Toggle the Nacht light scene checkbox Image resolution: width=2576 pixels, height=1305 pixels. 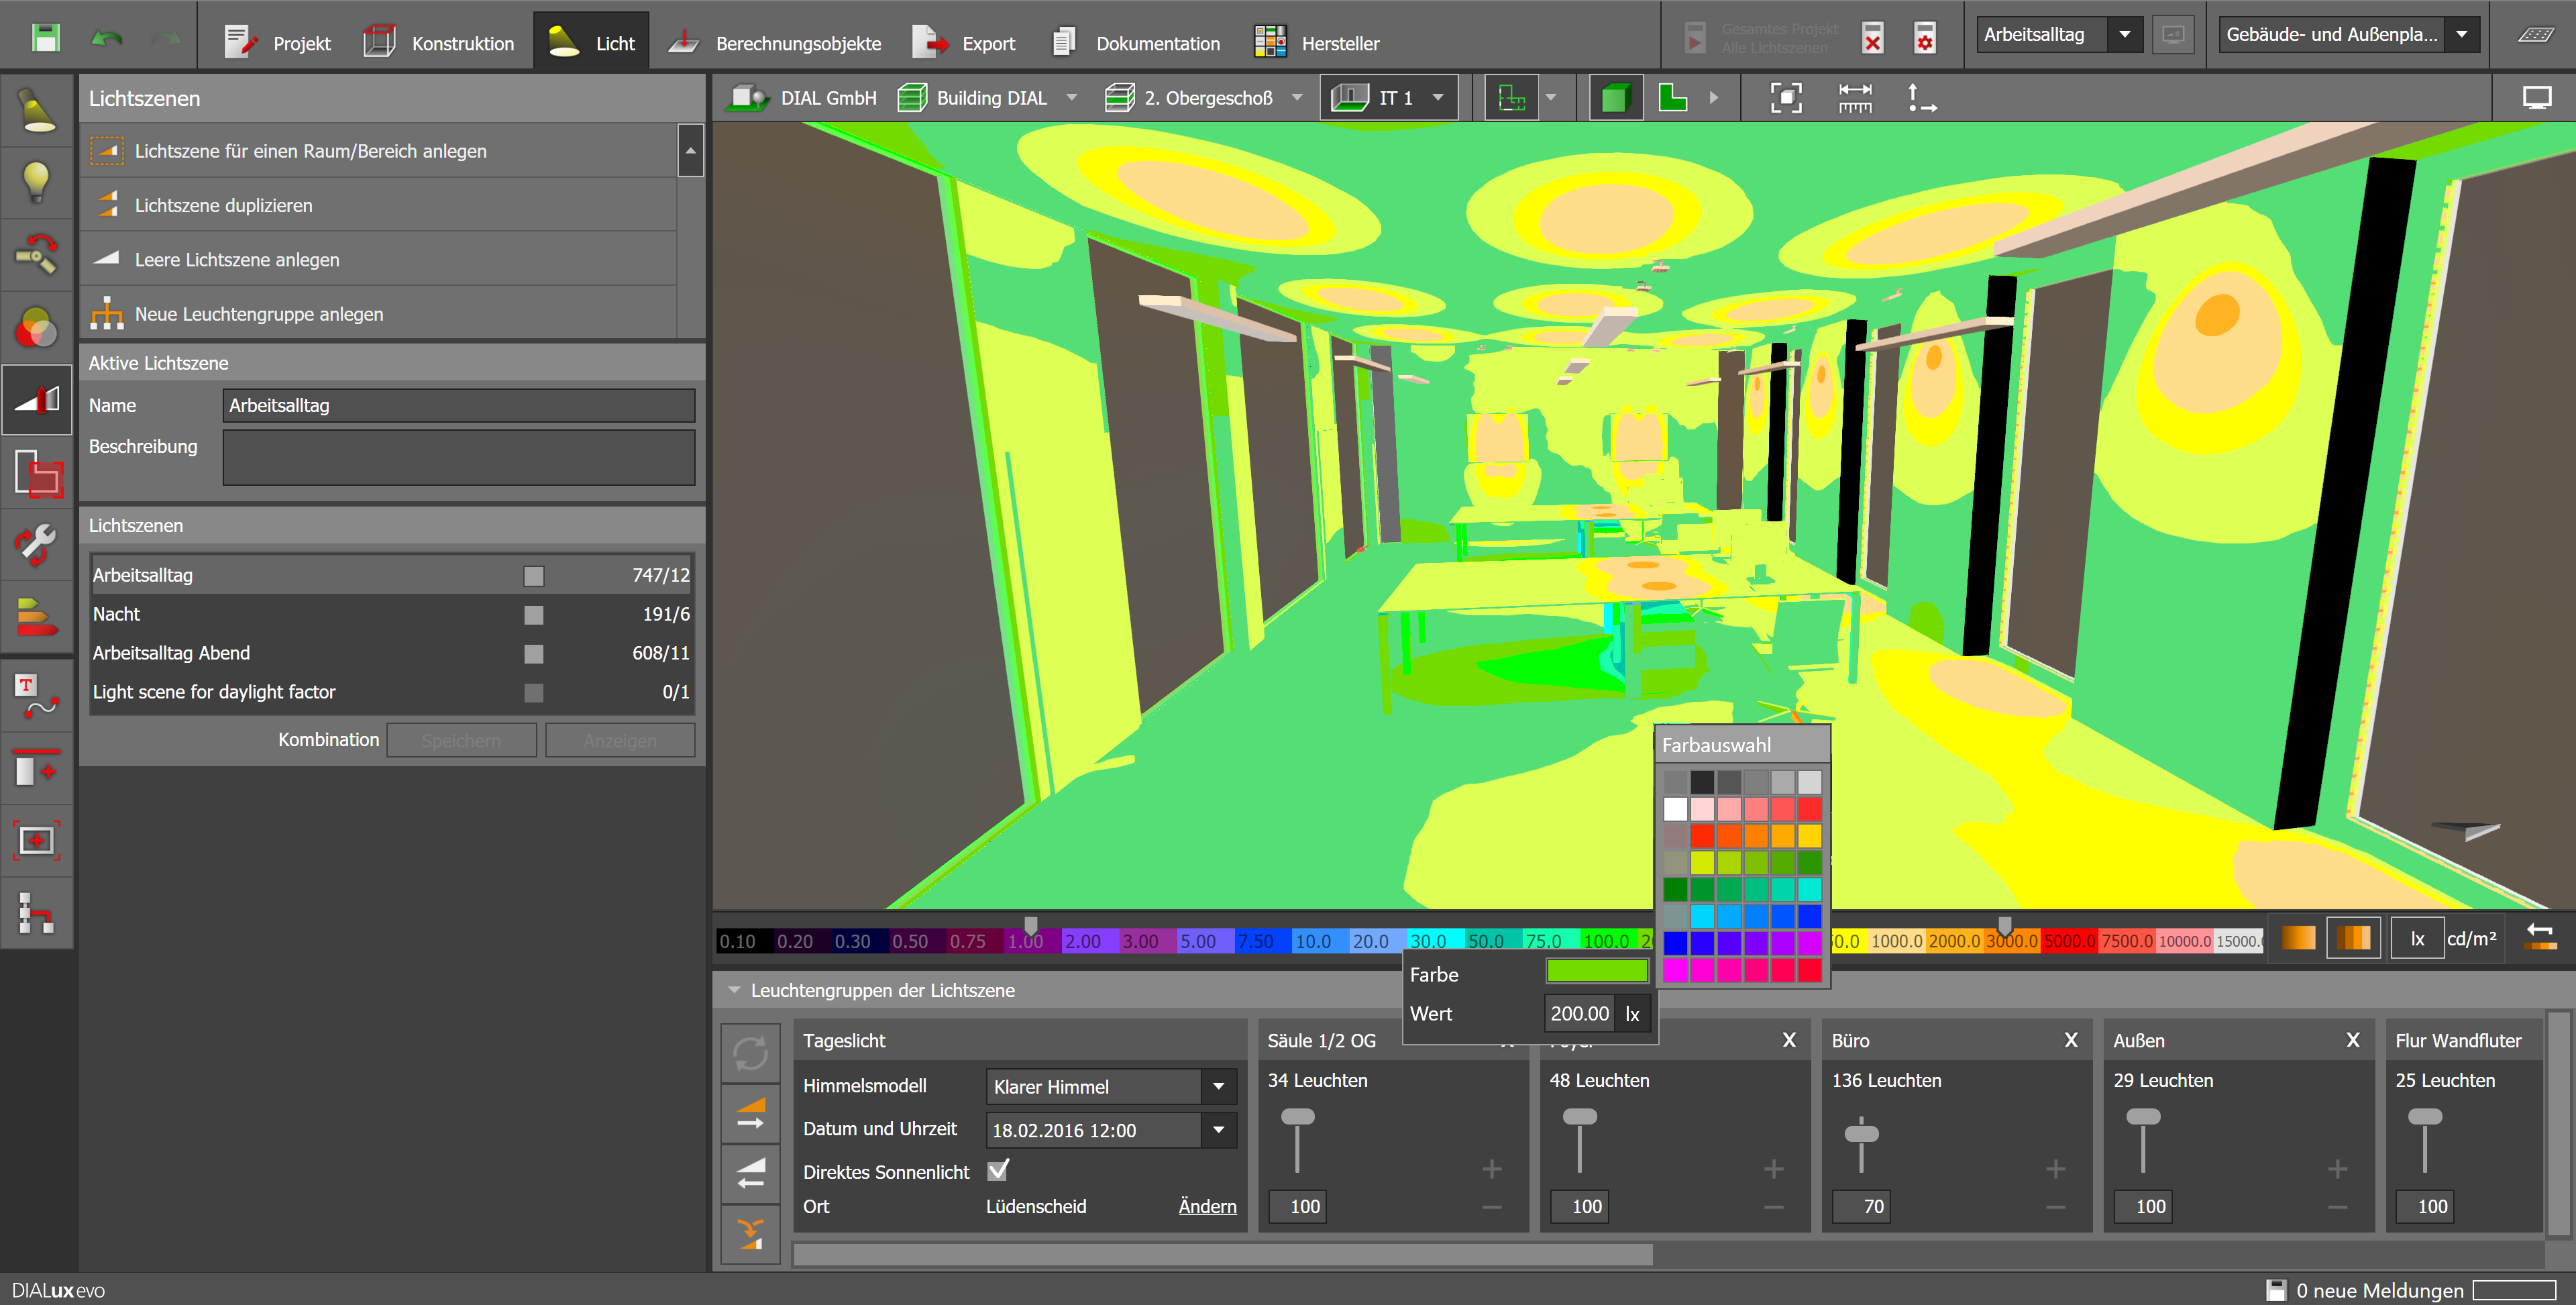(x=534, y=615)
